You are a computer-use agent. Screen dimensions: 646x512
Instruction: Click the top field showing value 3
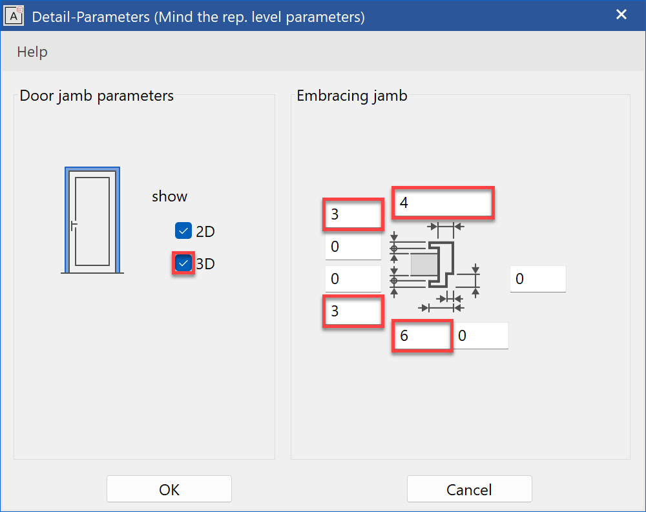(x=353, y=214)
